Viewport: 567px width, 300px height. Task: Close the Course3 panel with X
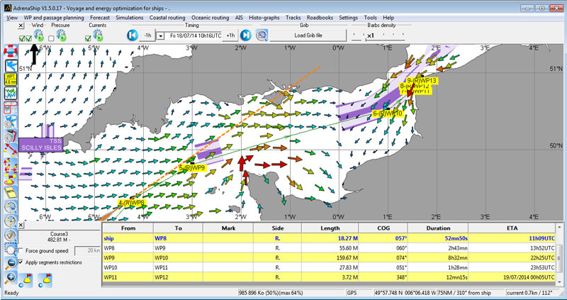tap(21, 225)
